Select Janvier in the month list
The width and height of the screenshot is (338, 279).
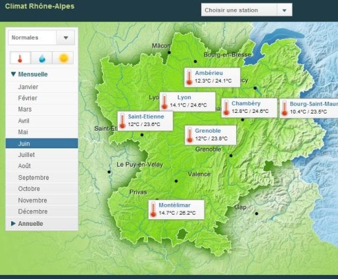point(41,87)
